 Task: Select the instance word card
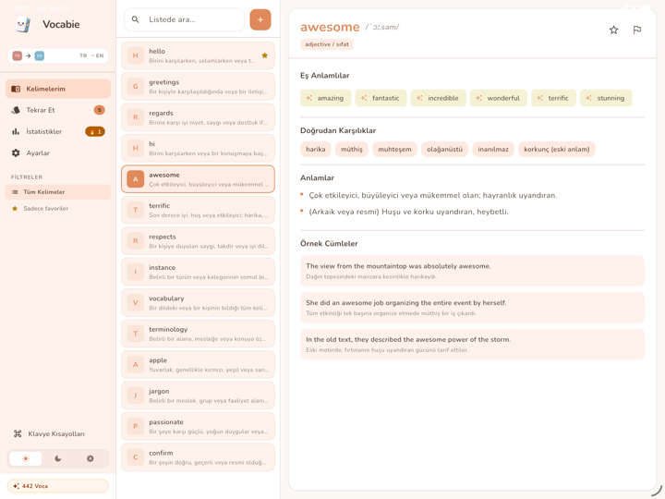[x=198, y=272]
